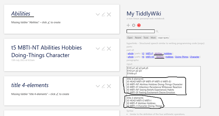Select the More sidebar tab

[153, 38]
